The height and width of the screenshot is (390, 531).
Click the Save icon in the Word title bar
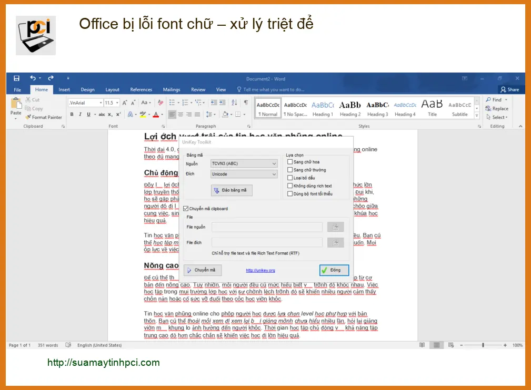point(16,78)
